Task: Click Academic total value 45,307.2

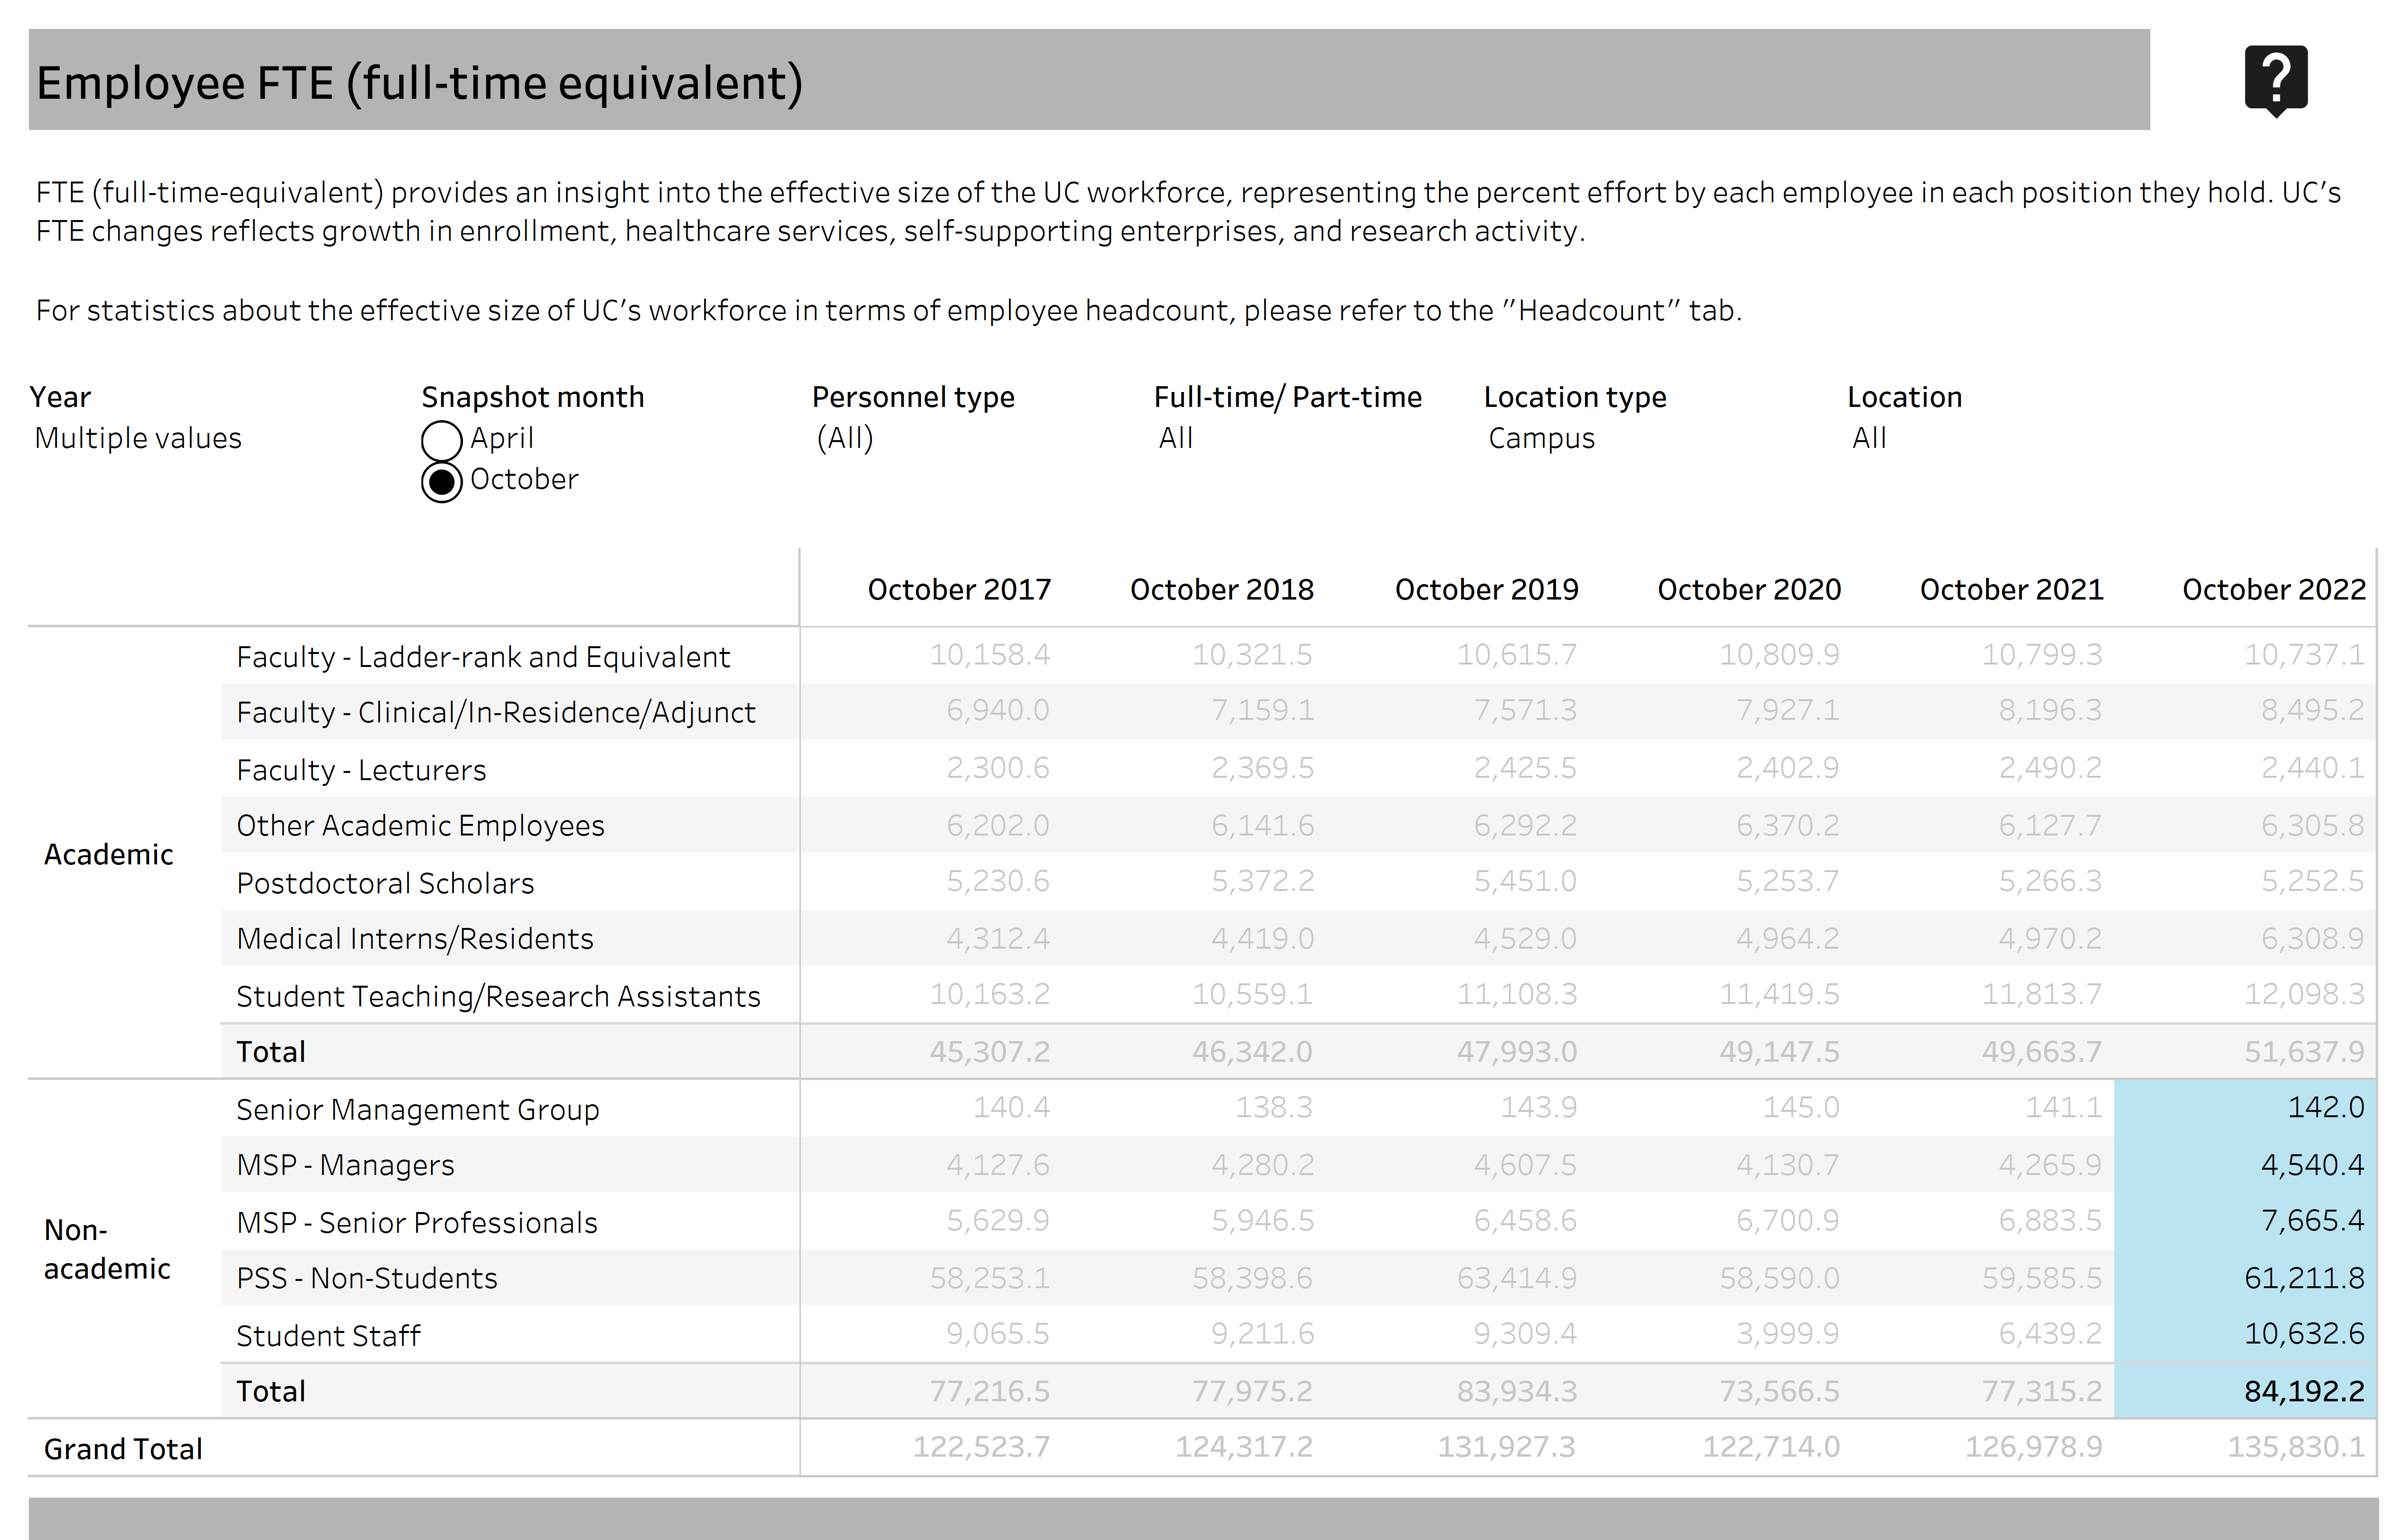Action: 990,1051
